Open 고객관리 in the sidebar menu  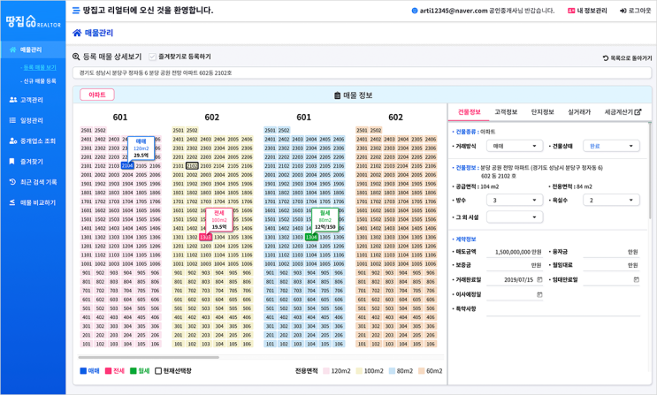pos(33,100)
